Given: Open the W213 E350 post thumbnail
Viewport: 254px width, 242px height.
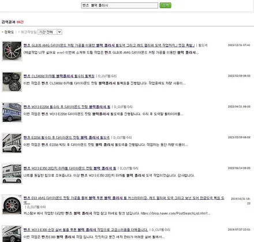Looking at the screenshot, I should 12,174.
